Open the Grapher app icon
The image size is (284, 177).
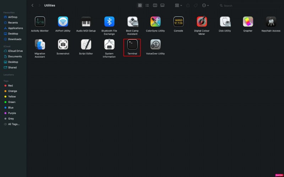[248, 22]
